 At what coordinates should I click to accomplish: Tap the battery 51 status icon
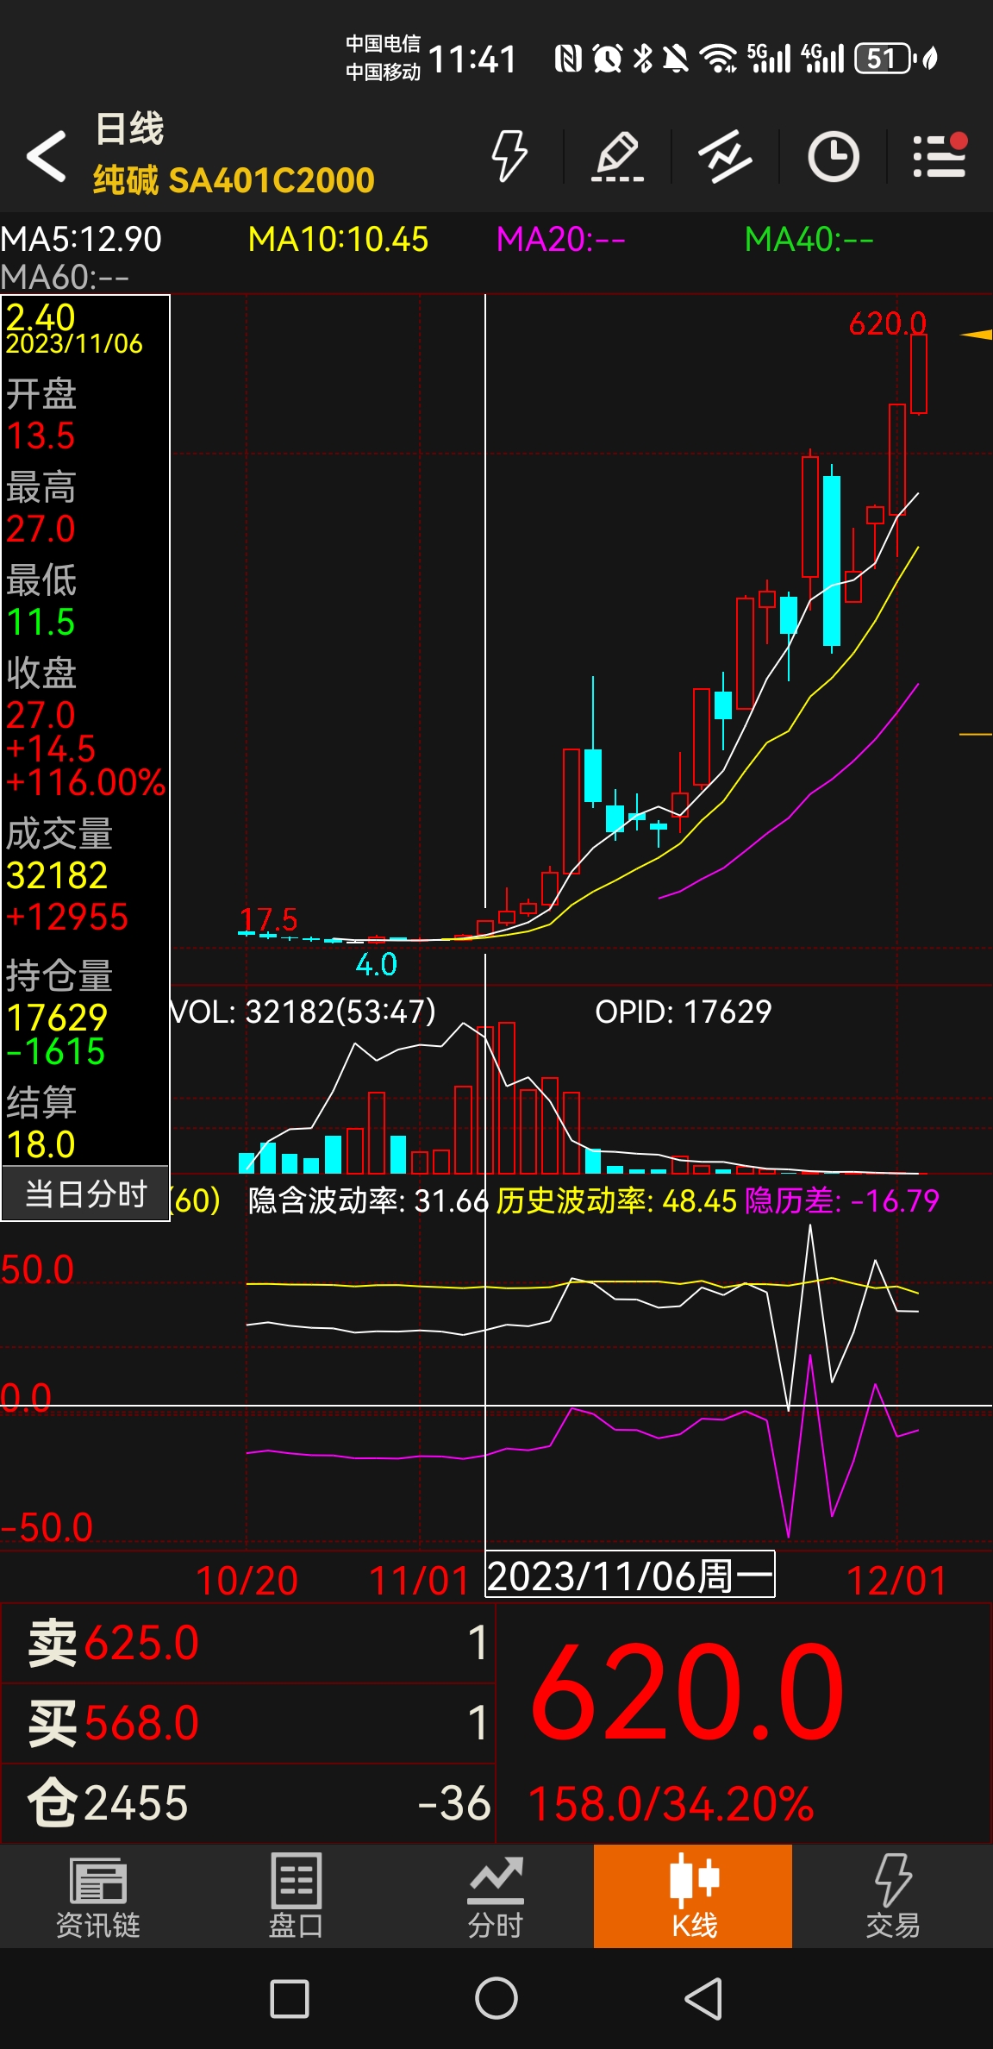[884, 59]
